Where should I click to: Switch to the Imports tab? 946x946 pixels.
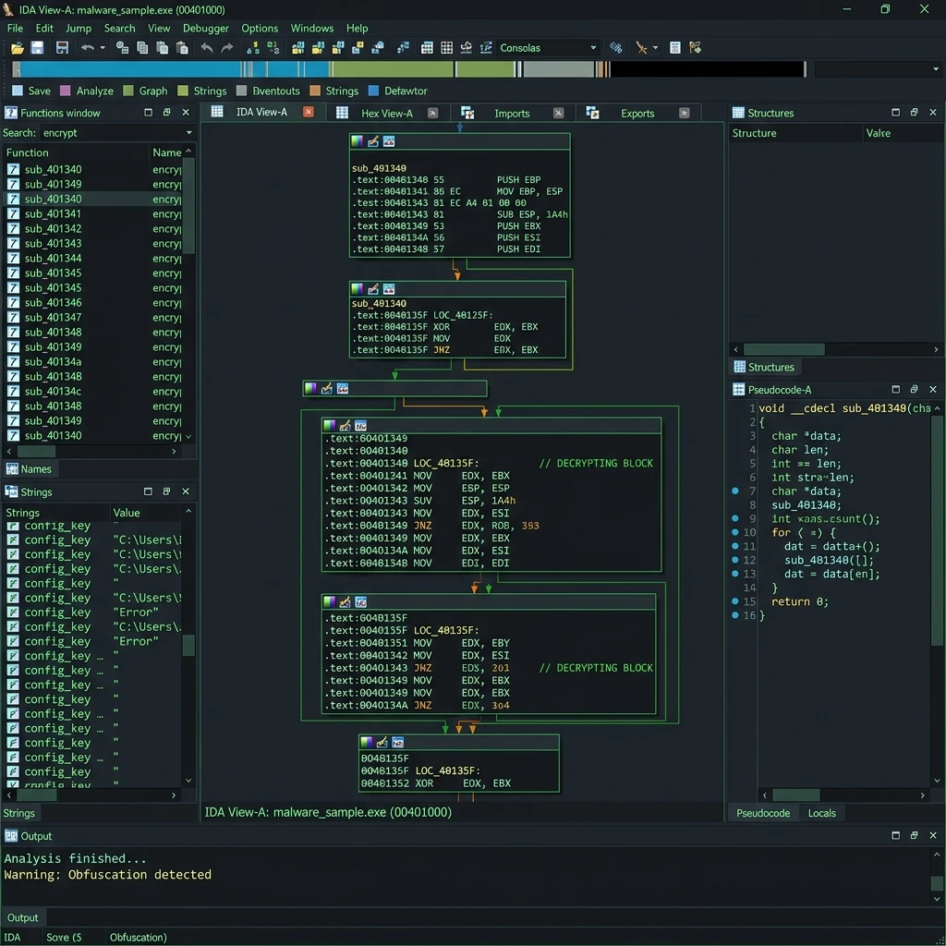click(512, 113)
